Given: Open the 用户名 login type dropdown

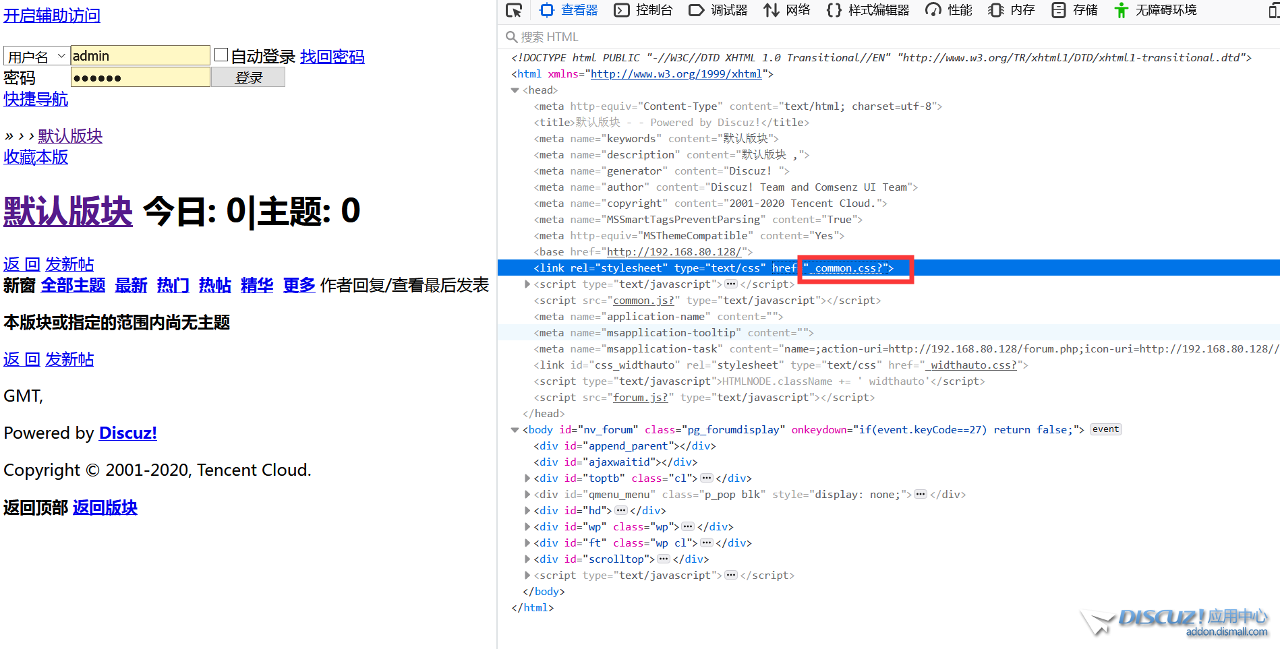Looking at the screenshot, I should coord(36,57).
